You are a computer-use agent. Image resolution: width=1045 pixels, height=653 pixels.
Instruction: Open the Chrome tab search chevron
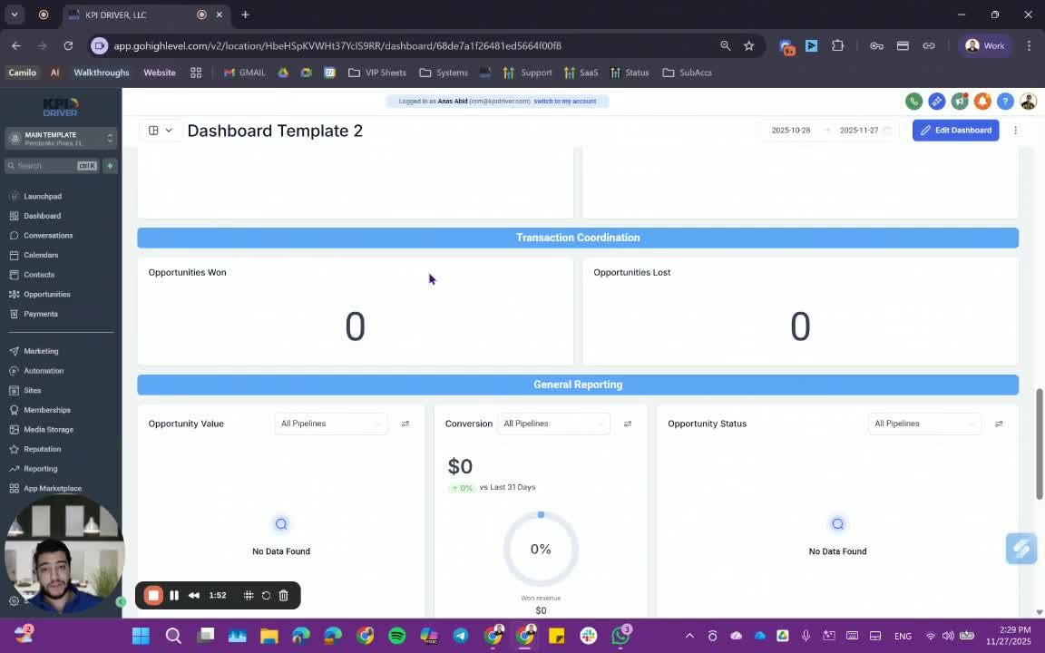point(14,15)
